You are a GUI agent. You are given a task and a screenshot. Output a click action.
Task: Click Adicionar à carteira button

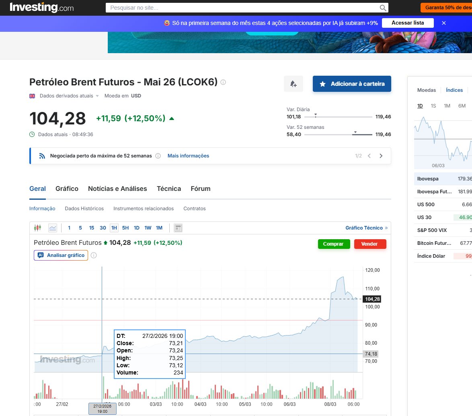tap(352, 84)
